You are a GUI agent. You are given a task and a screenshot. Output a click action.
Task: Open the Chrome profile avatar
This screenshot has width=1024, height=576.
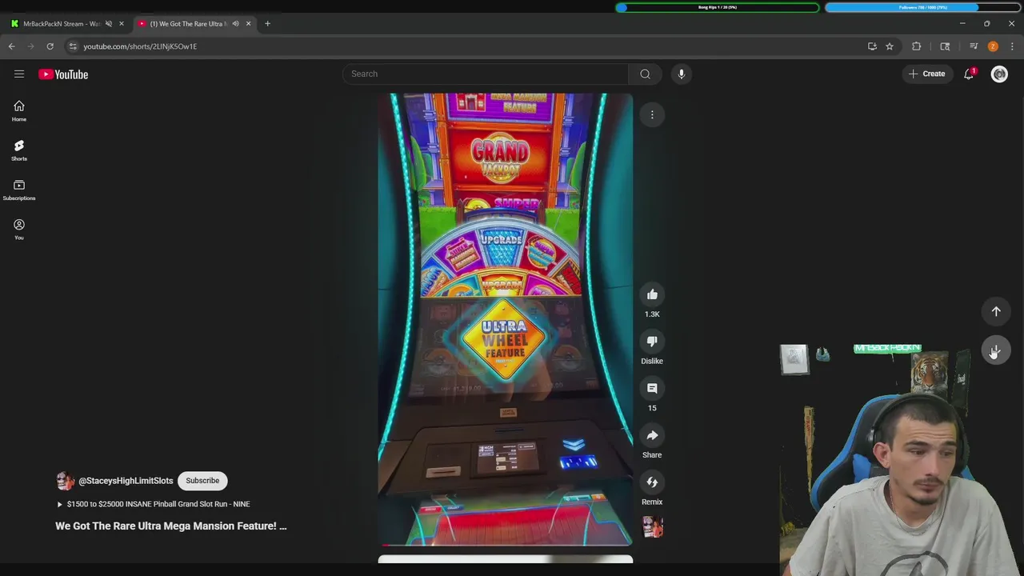(x=993, y=46)
